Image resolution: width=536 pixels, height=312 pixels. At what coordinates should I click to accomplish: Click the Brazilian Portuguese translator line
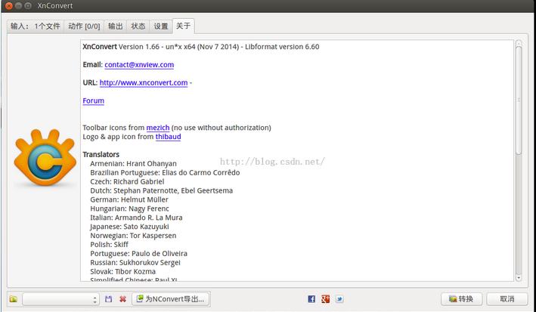pyautogui.click(x=165, y=172)
